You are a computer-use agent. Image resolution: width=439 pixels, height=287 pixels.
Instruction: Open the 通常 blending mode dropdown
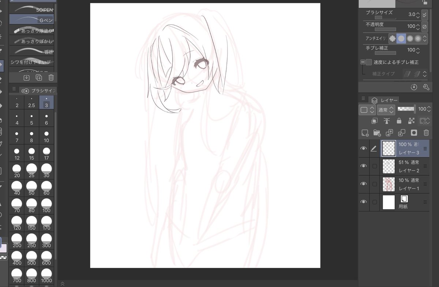point(386,110)
